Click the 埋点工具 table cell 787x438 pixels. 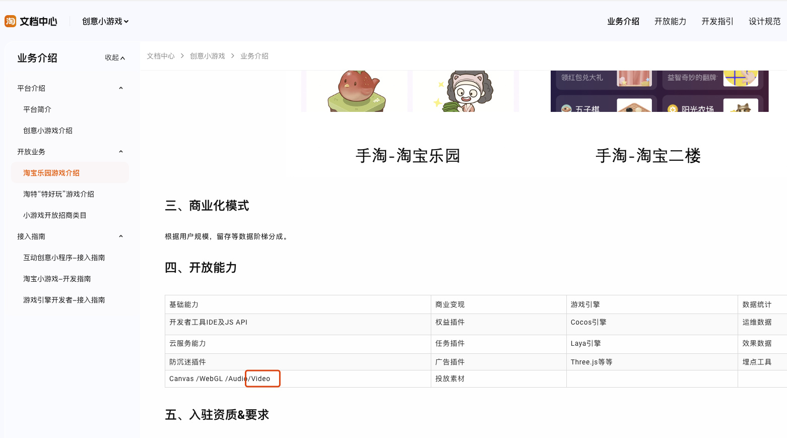(762, 362)
